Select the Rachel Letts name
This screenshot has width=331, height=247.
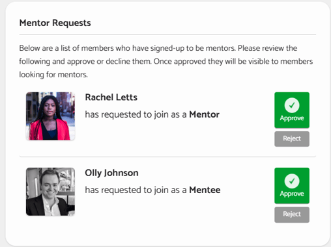pos(111,97)
